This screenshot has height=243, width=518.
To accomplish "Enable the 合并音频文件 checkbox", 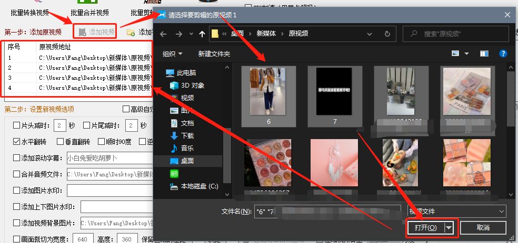I will [16, 174].
